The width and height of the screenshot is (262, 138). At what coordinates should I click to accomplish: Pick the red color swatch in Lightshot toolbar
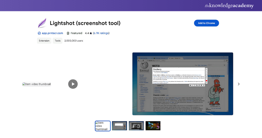click(206, 81)
